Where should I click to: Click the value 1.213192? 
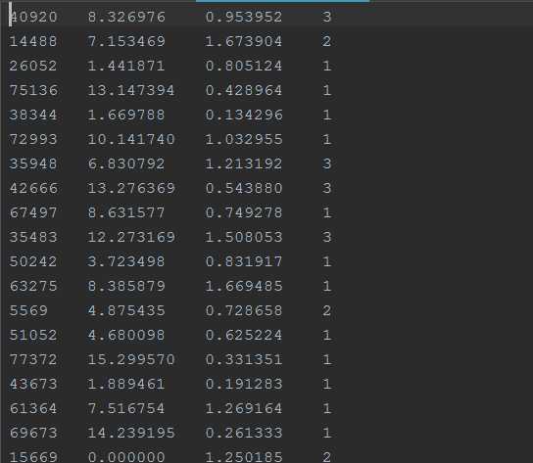(244, 163)
